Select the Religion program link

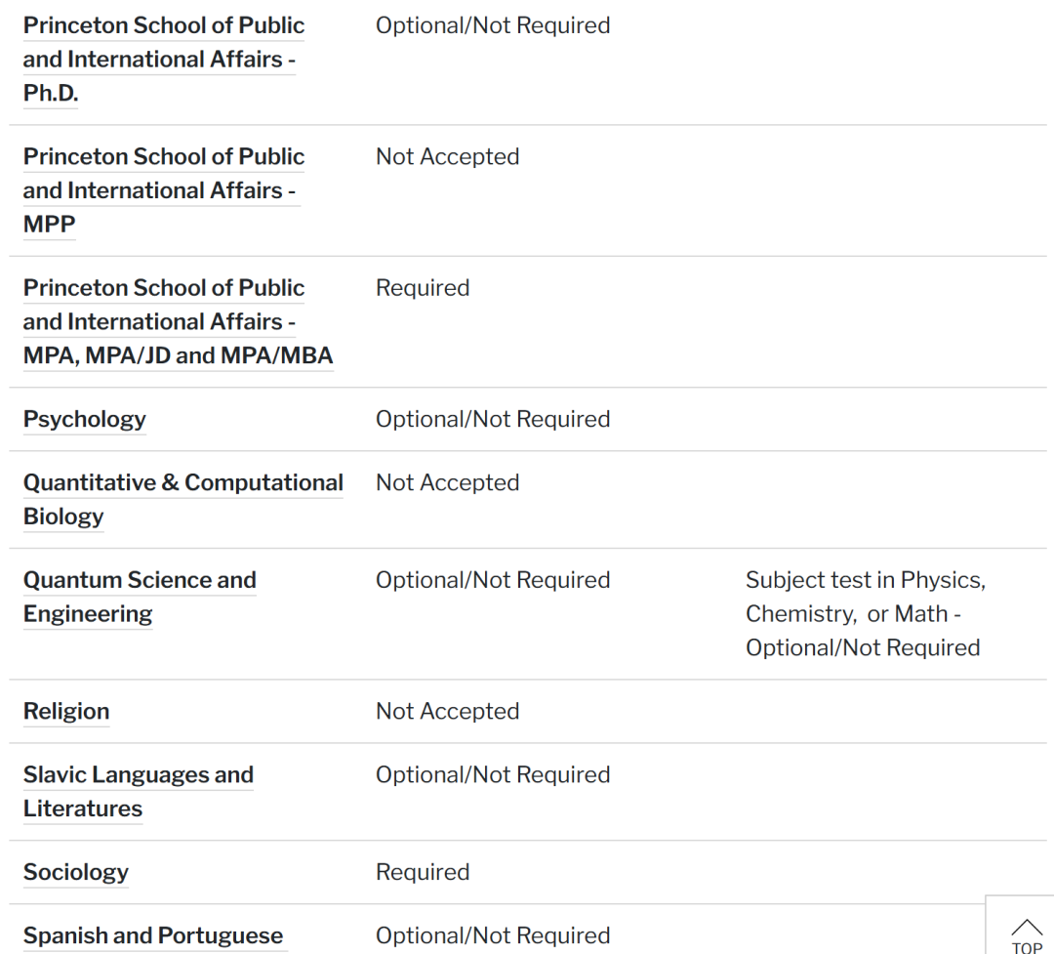pos(66,712)
